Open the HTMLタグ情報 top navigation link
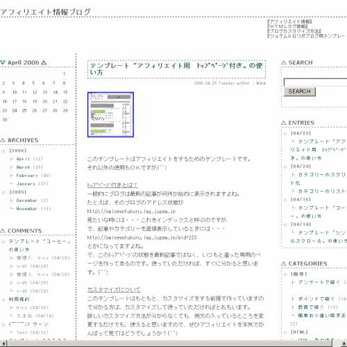Screen dimensions: 347x347 click(x=287, y=26)
